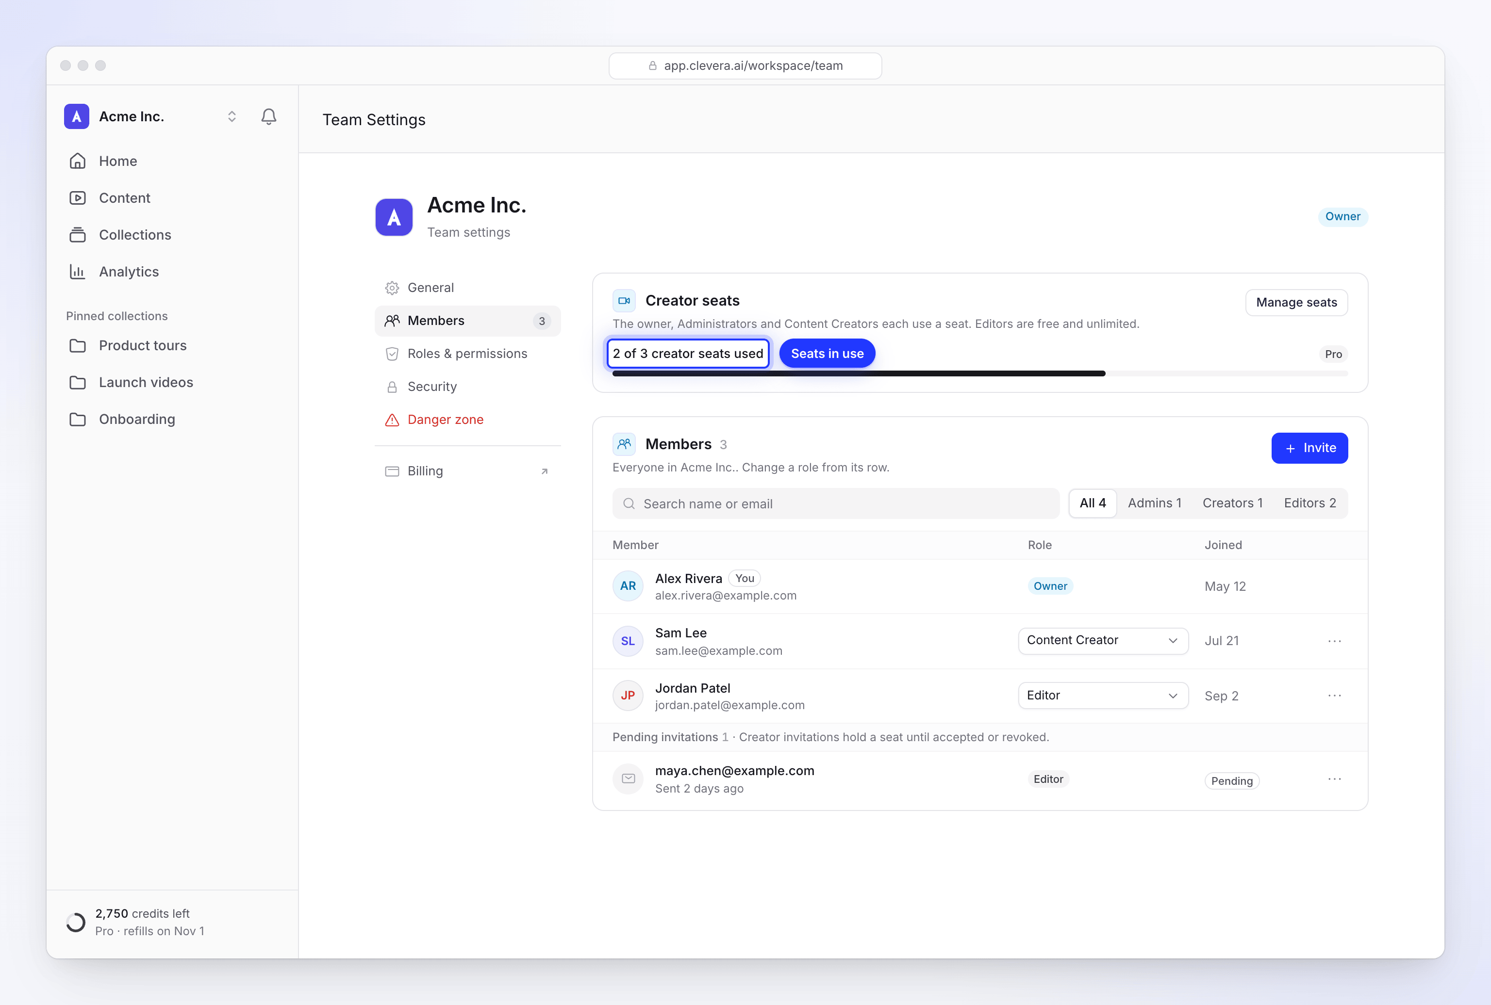Click the Creator seats camera icon
The width and height of the screenshot is (1491, 1005).
coord(623,301)
